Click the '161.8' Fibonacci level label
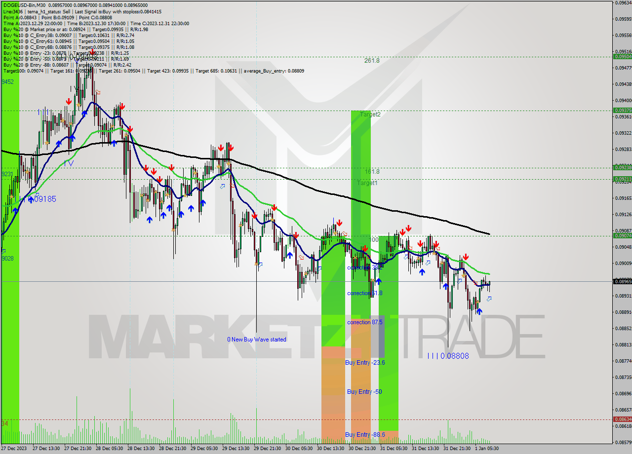632x454 pixels. [372, 172]
